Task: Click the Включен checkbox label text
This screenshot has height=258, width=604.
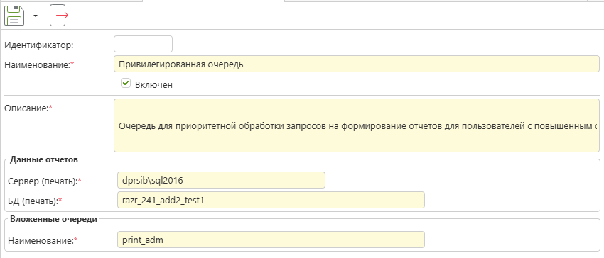Action: click(x=153, y=85)
